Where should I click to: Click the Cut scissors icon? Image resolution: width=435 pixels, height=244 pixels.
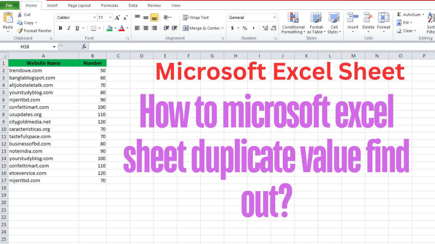tap(19, 15)
